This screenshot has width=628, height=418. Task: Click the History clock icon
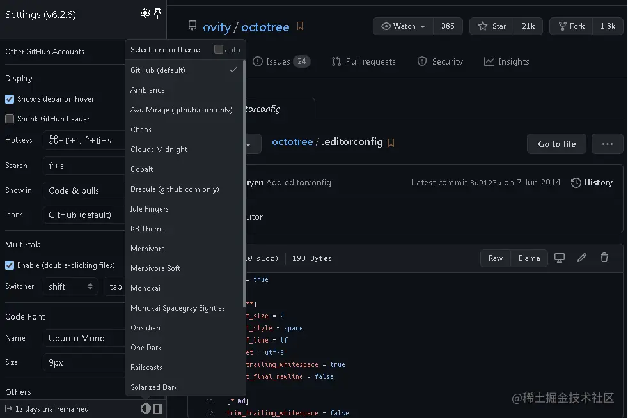click(576, 183)
